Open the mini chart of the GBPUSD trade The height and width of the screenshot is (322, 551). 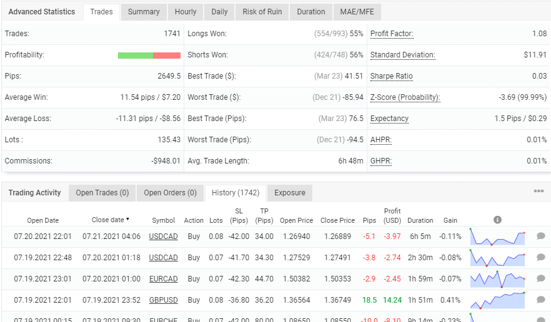[x=497, y=300]
